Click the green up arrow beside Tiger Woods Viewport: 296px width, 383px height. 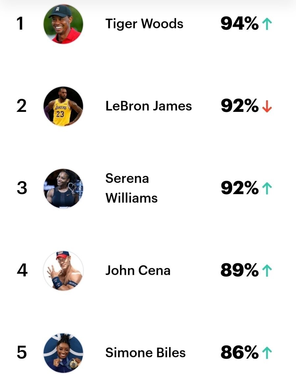266,24
